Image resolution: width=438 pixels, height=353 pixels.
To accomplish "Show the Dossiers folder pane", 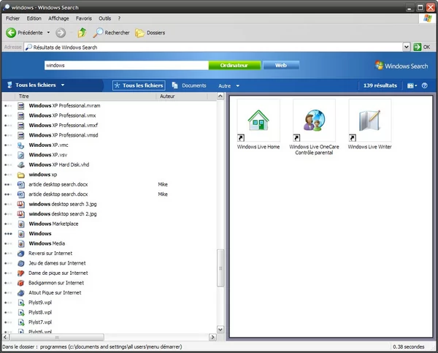I will tap(150, 33).
